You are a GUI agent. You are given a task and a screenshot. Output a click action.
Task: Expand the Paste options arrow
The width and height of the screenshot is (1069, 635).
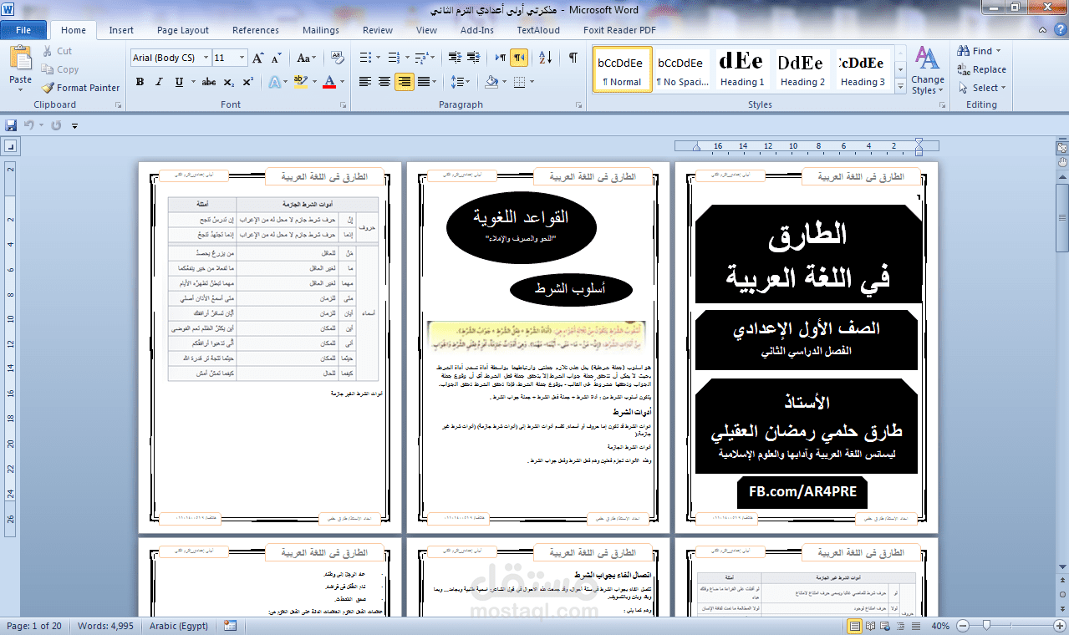pyautogui.click(x=21, y=90)
